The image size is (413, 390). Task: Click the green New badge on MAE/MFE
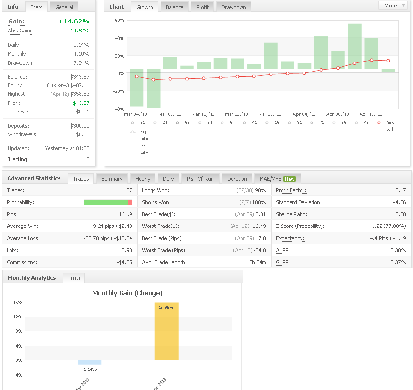click(x=290, y=179)
